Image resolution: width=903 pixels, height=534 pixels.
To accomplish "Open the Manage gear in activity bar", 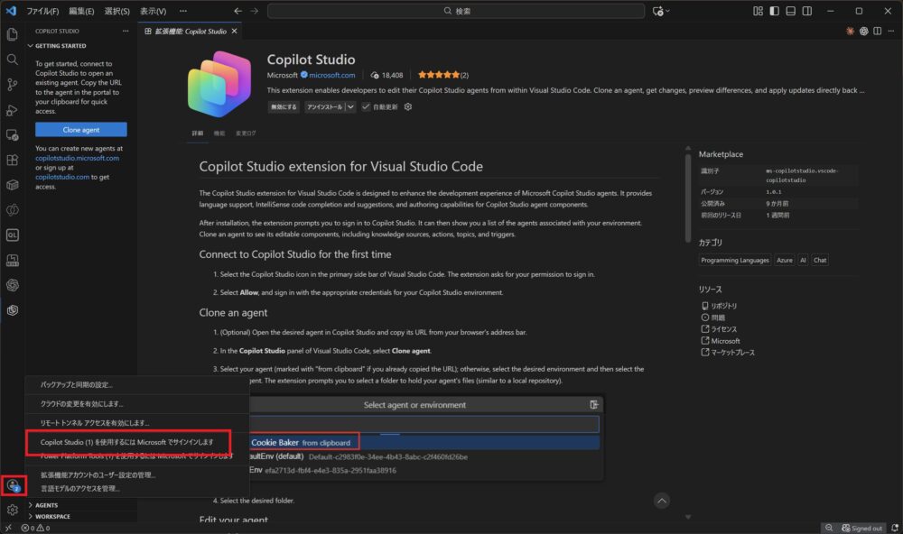I will [x=13, y=510].
